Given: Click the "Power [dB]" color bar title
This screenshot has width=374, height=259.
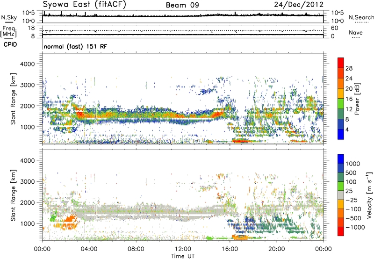Looking at the screenshot, I should (357, 99).
